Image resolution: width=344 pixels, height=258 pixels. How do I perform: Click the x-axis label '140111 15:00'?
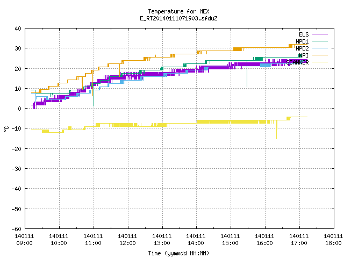[x=231, y=240]
